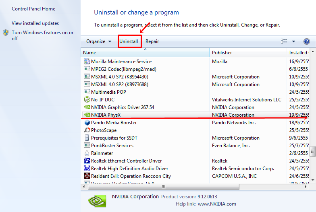Click the MSXML 4.0 SP2 (KB954430) icon
The width and height of the screenshot is (316, 212).
[87, 76]
